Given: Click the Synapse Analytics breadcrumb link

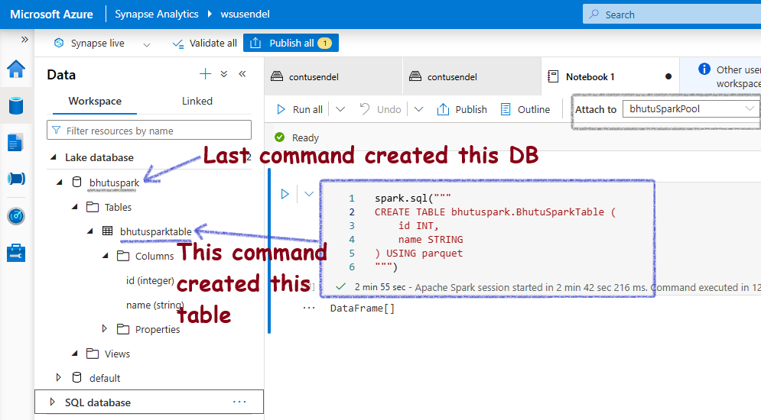Looking at the screenshot, I should tap(156, 14).
